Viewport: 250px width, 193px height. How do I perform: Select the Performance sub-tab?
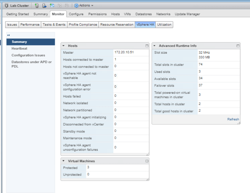tap(30, 25)
